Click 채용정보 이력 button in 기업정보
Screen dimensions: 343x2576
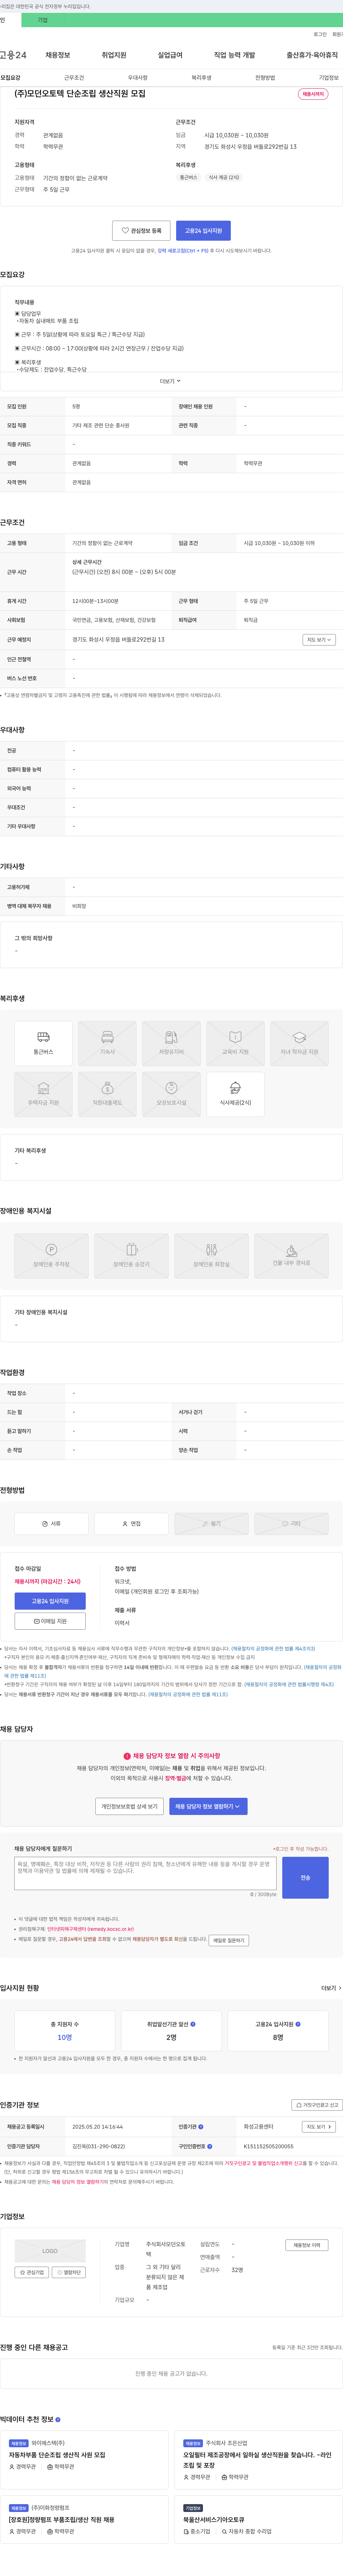(307, 2244)
